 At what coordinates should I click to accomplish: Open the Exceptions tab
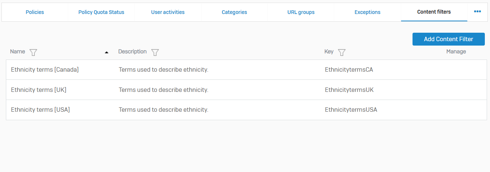click(367, 12)
